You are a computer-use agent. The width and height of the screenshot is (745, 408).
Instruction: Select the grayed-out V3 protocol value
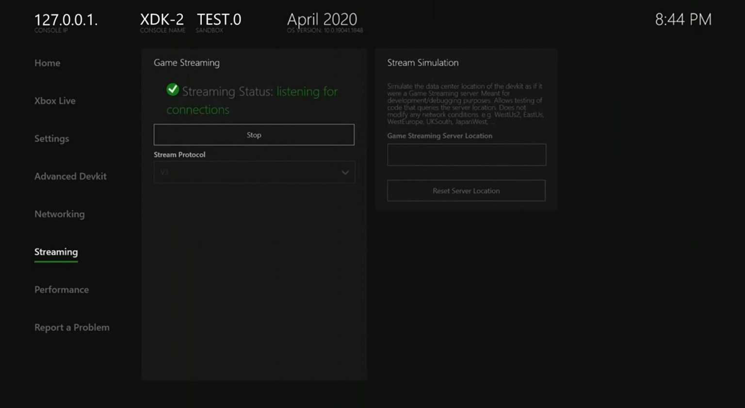tap(164, 172)
